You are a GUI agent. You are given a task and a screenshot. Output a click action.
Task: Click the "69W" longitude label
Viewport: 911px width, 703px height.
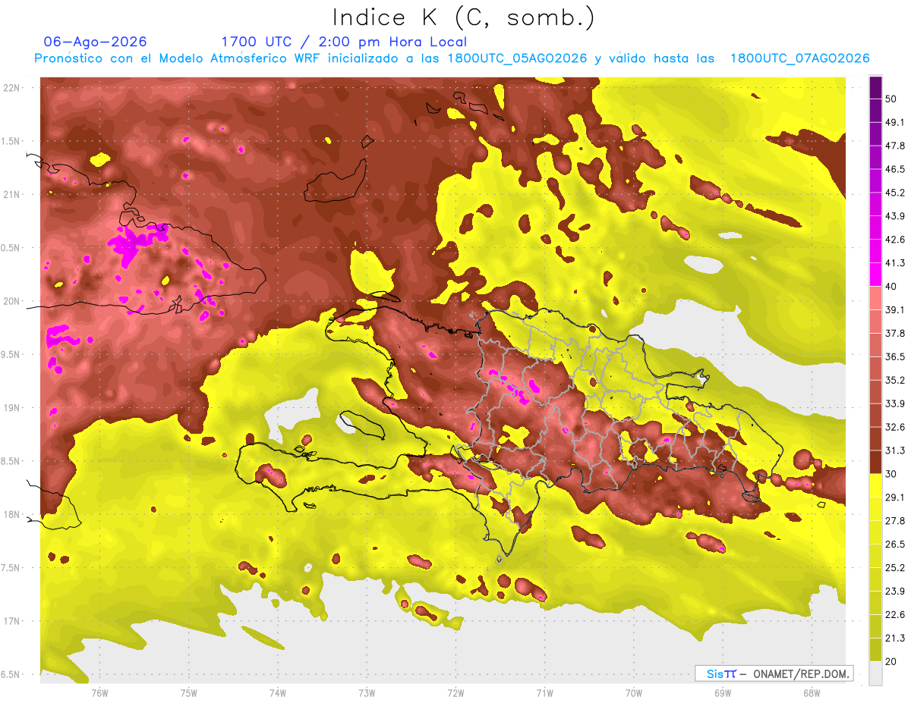(722, 692)
